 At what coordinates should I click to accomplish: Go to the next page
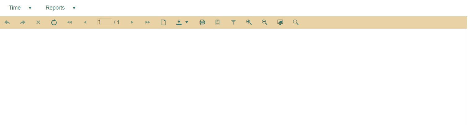coord(132,22)
